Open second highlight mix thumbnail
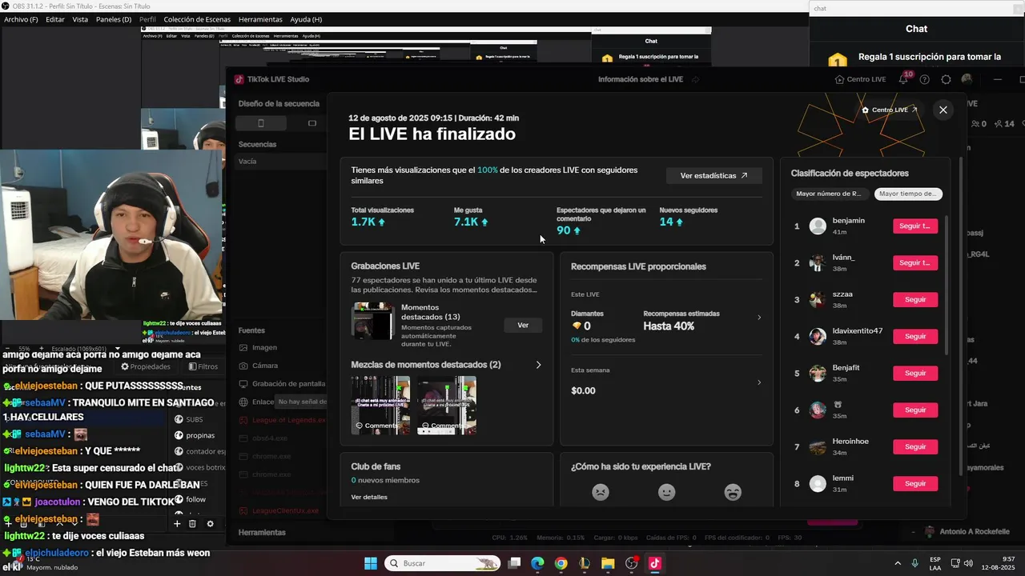The height and width of the screenshot is (576, 1025). [x=447, y=406]
